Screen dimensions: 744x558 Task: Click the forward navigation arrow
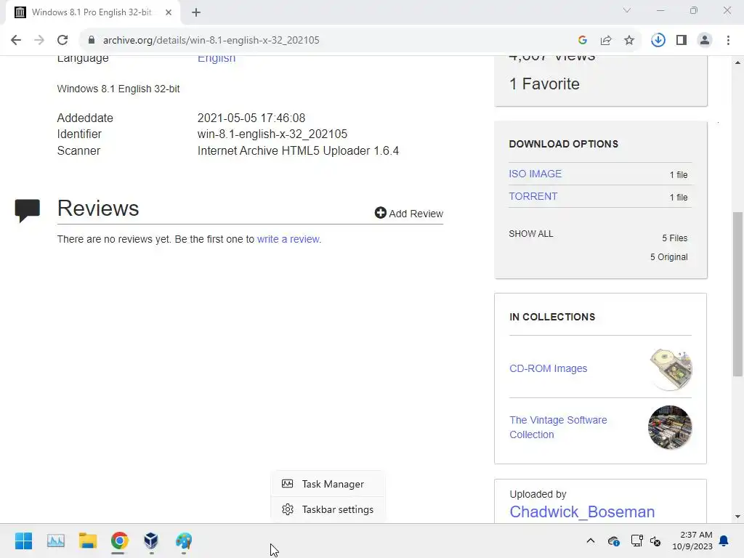click(39, 40)
